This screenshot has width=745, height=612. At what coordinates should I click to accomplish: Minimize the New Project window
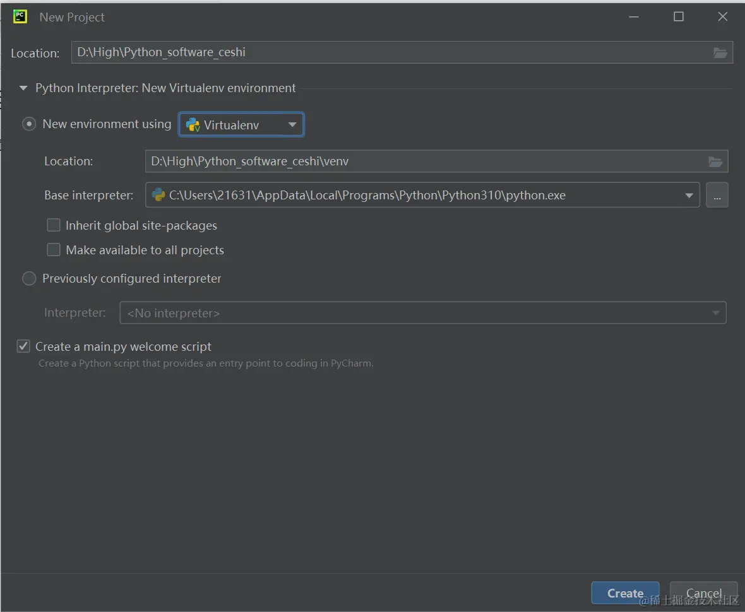(634, 16)
